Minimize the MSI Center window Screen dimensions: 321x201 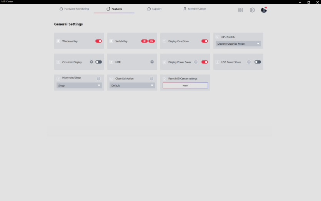click(300, 2)
